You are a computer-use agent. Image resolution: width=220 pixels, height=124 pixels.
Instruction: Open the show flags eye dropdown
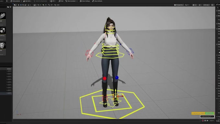coord(200,5)
